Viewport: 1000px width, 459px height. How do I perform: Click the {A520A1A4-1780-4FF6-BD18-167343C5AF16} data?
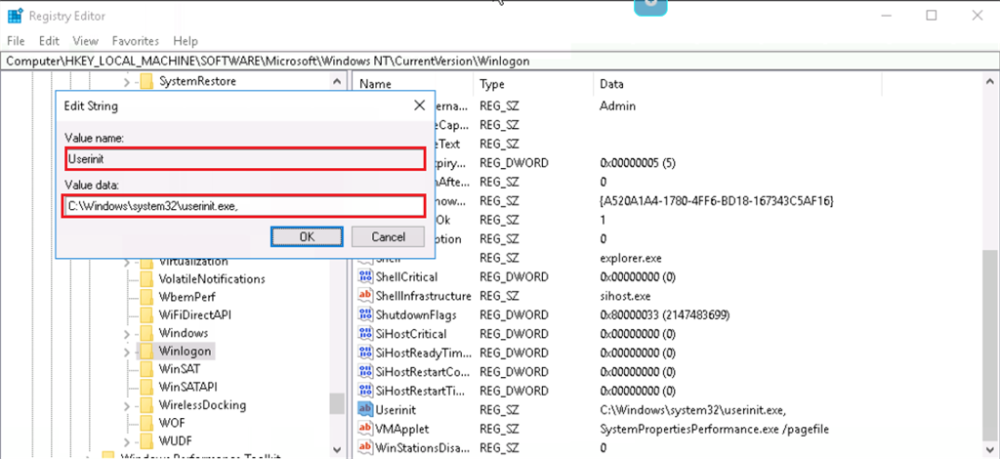tap(717, 201)
